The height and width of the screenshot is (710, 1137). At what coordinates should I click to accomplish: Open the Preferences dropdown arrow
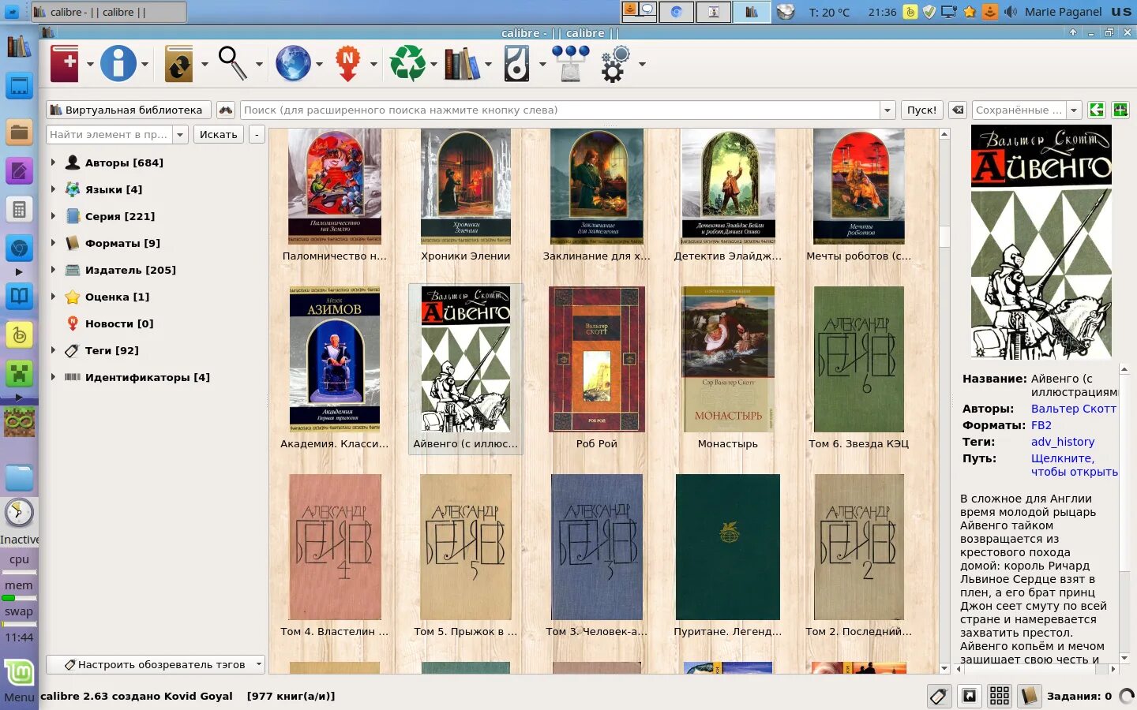pos(642,64)
